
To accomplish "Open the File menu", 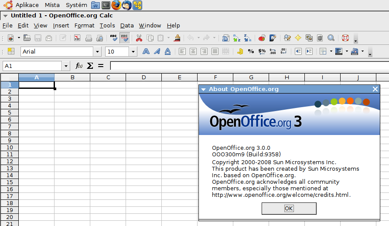I will coord(7,26).
